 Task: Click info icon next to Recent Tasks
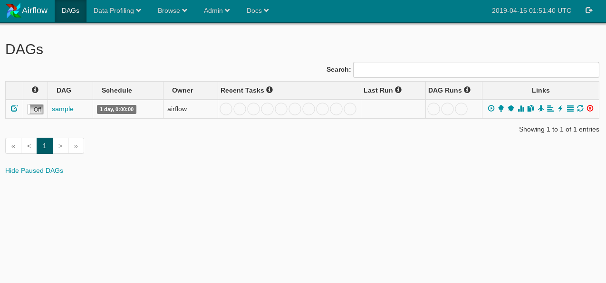coord(269,90)
